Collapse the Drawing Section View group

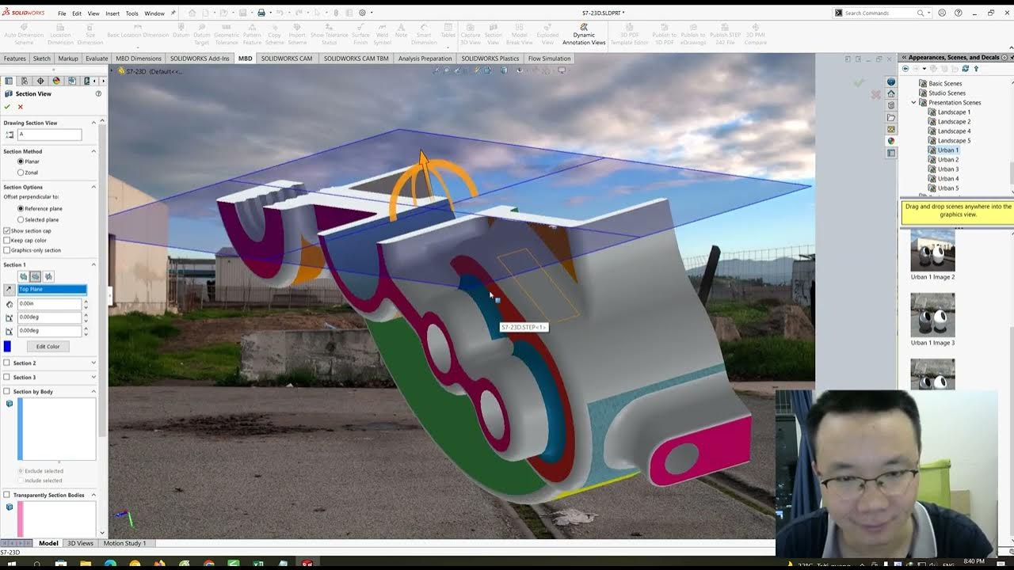click(93, 123)
